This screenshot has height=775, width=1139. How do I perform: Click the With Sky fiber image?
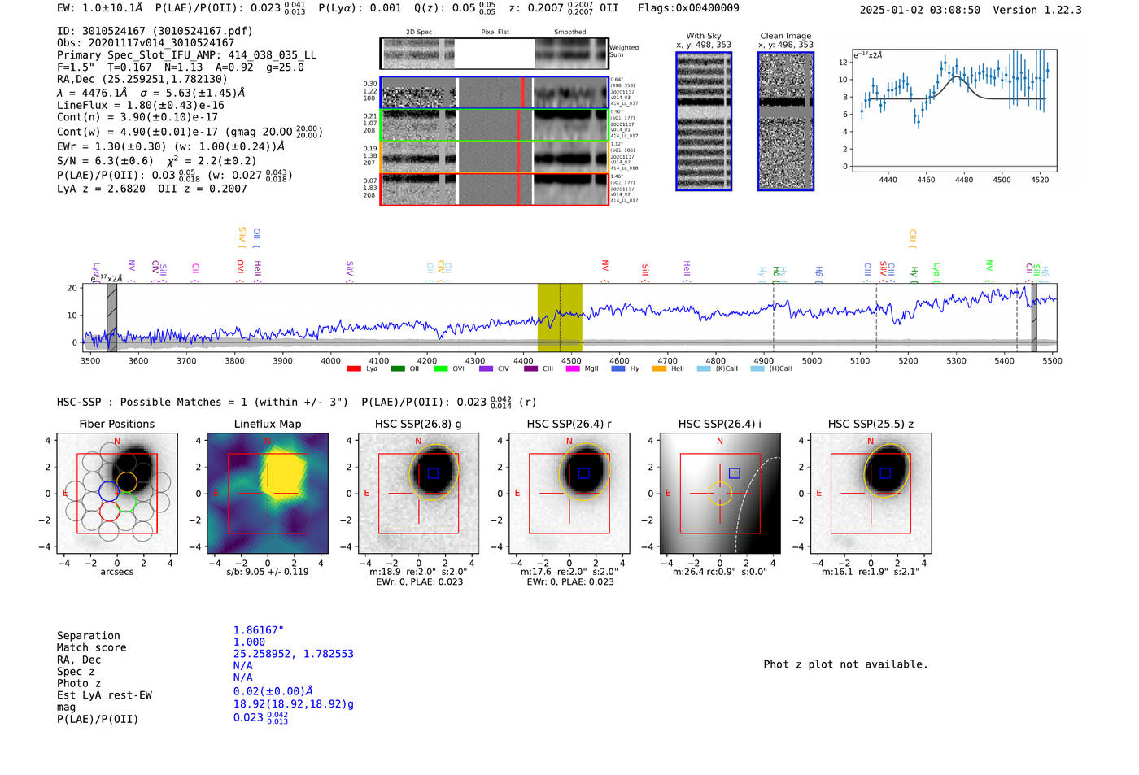click(x=704, y=121)
